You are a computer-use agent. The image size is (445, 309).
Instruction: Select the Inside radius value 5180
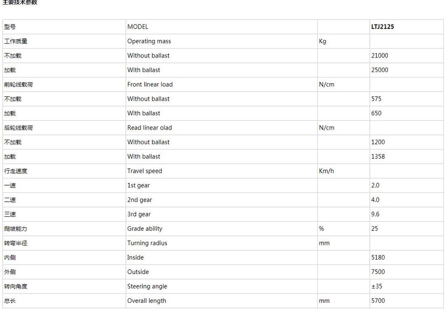coord(378,258)
